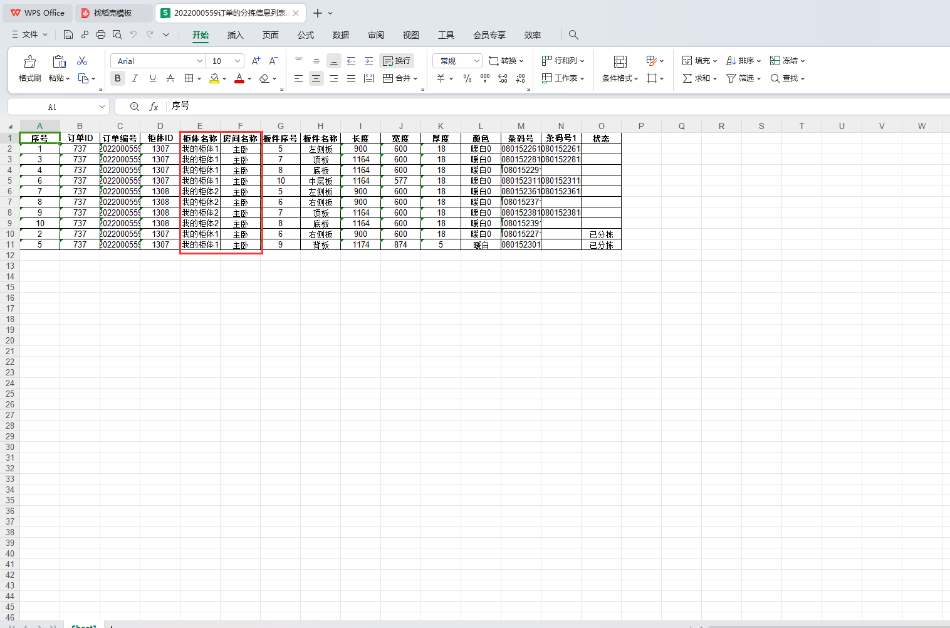Click the Conditional Formatting (条件格式) button
Screen dimensions: 950x628
click(620, 68)
